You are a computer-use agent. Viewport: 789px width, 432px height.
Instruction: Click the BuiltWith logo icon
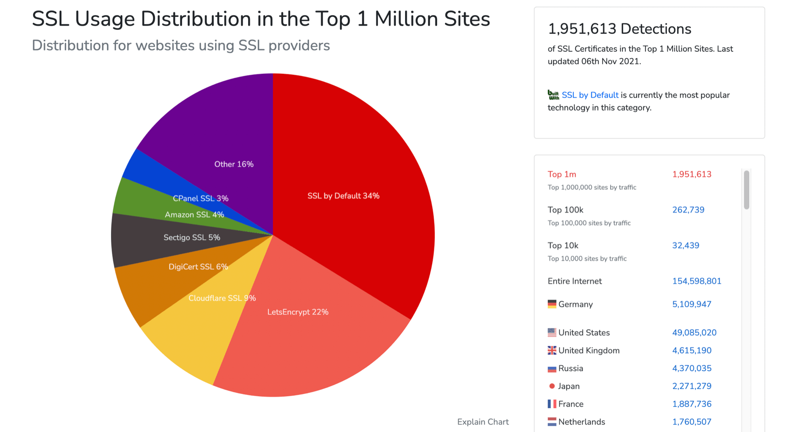[553, 95]
